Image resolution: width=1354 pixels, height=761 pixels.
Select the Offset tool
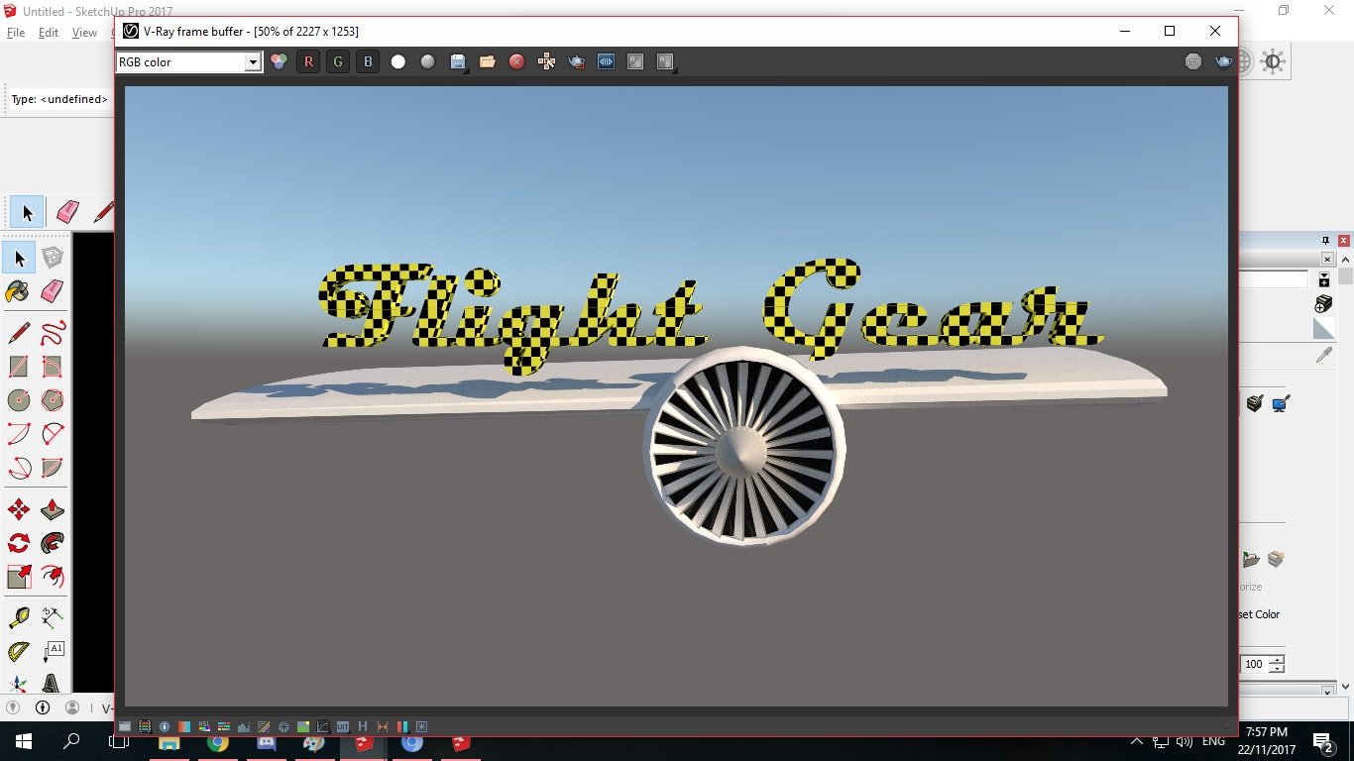pyautogui.click(x=53, y=577)
